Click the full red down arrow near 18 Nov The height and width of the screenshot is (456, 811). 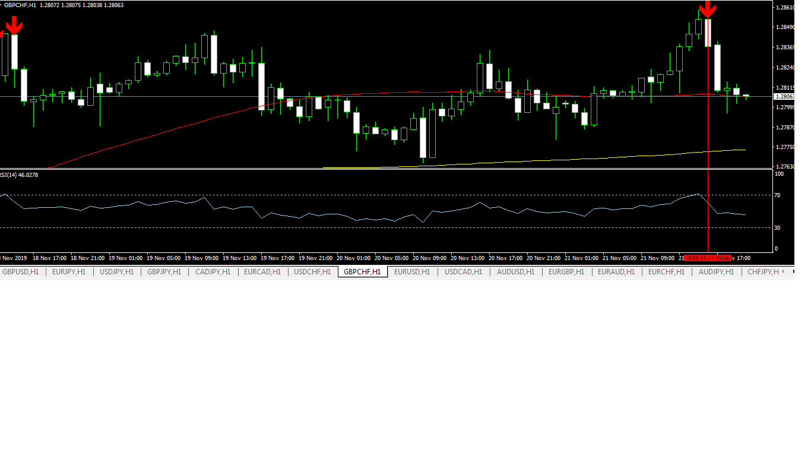tap(14, 25)
